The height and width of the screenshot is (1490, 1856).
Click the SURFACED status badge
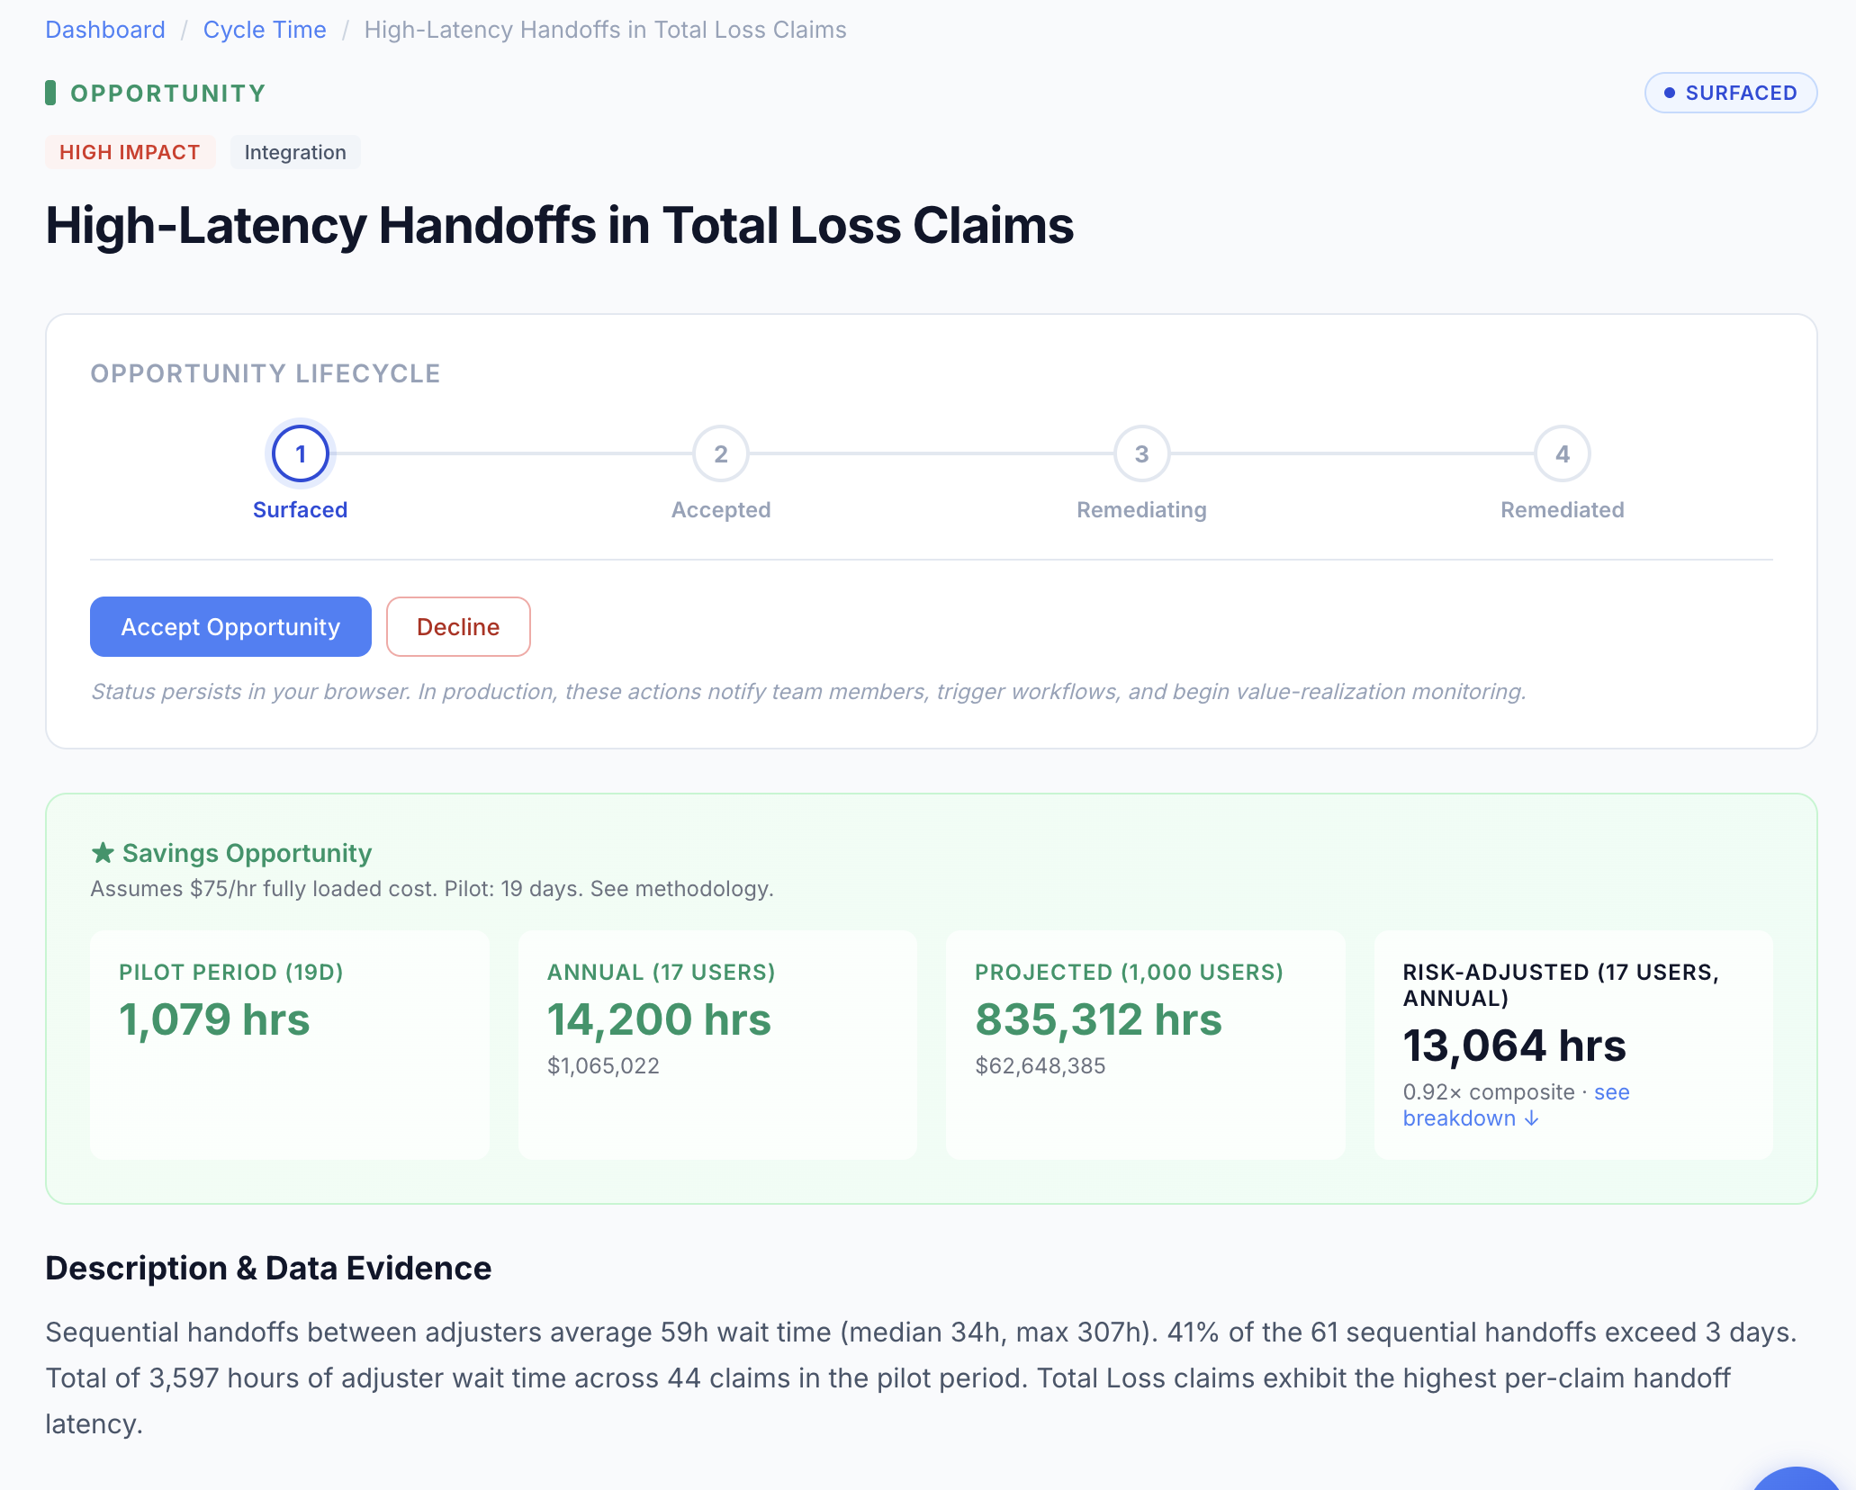pyautogui.click(x=1730, y=92)
